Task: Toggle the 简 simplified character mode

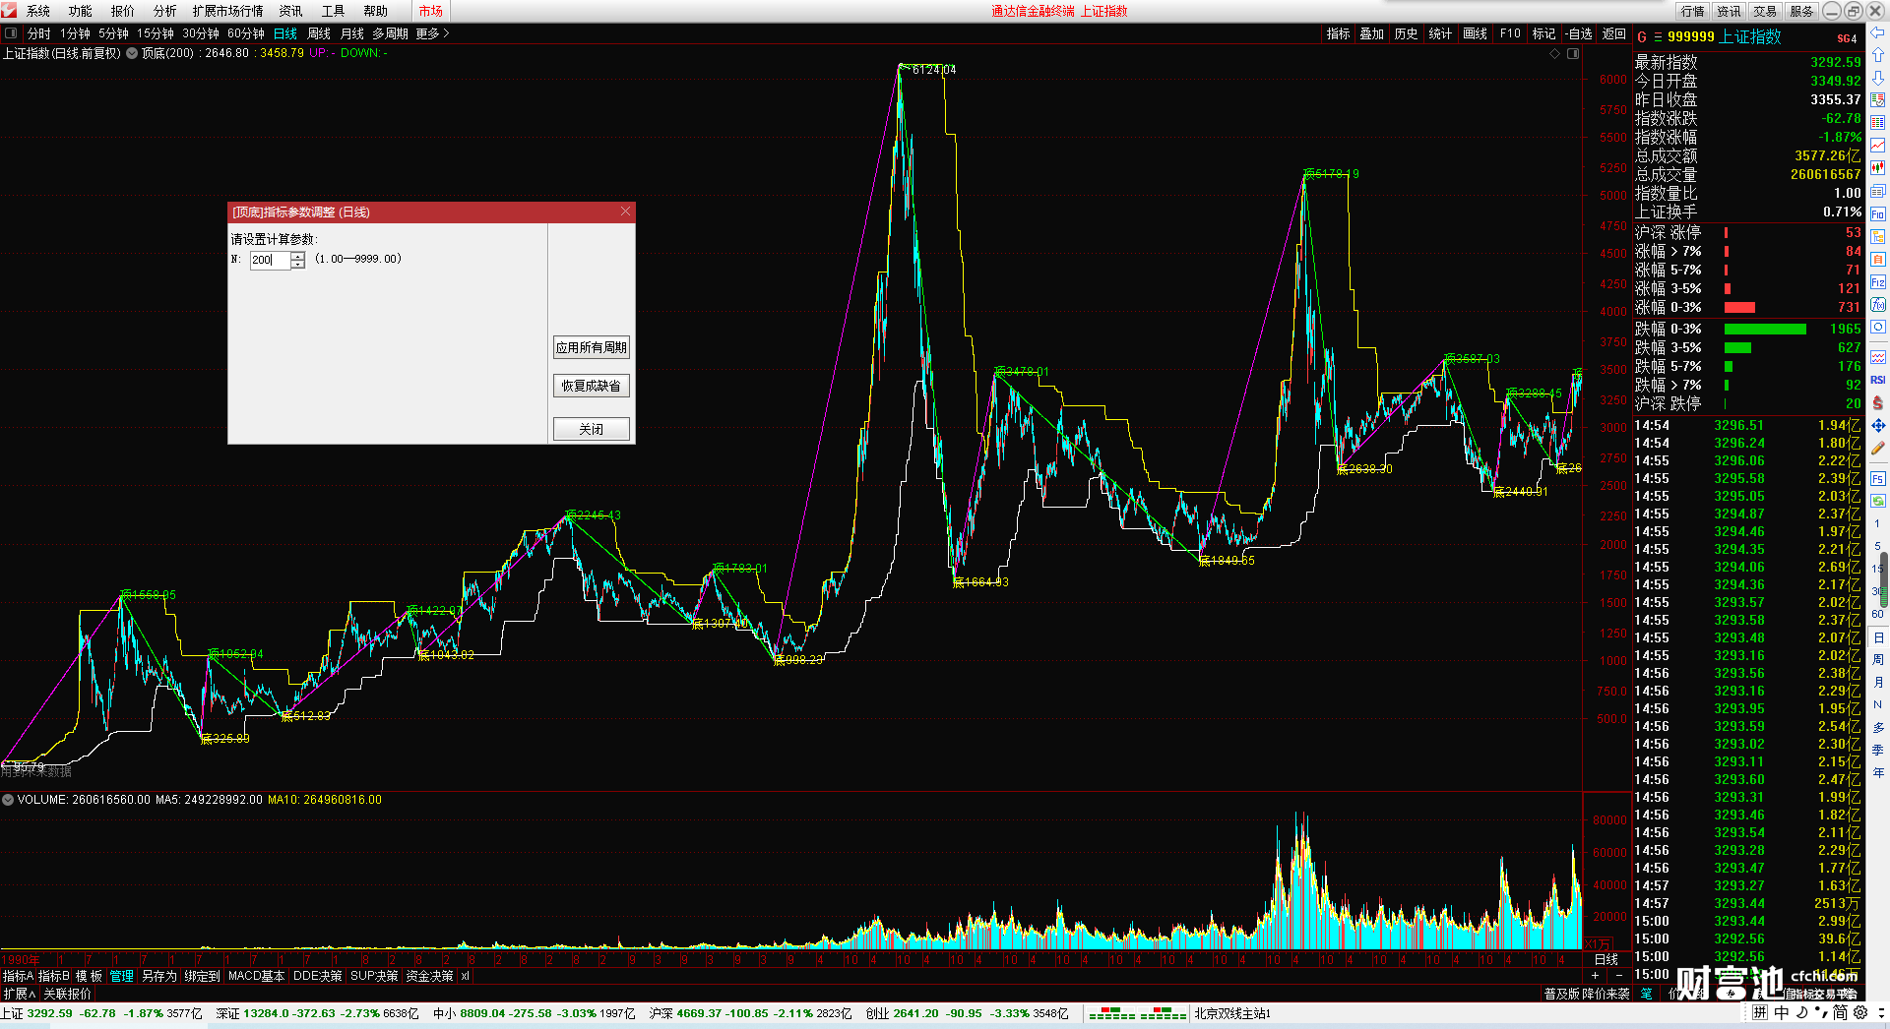Action: [1840, 1012]
